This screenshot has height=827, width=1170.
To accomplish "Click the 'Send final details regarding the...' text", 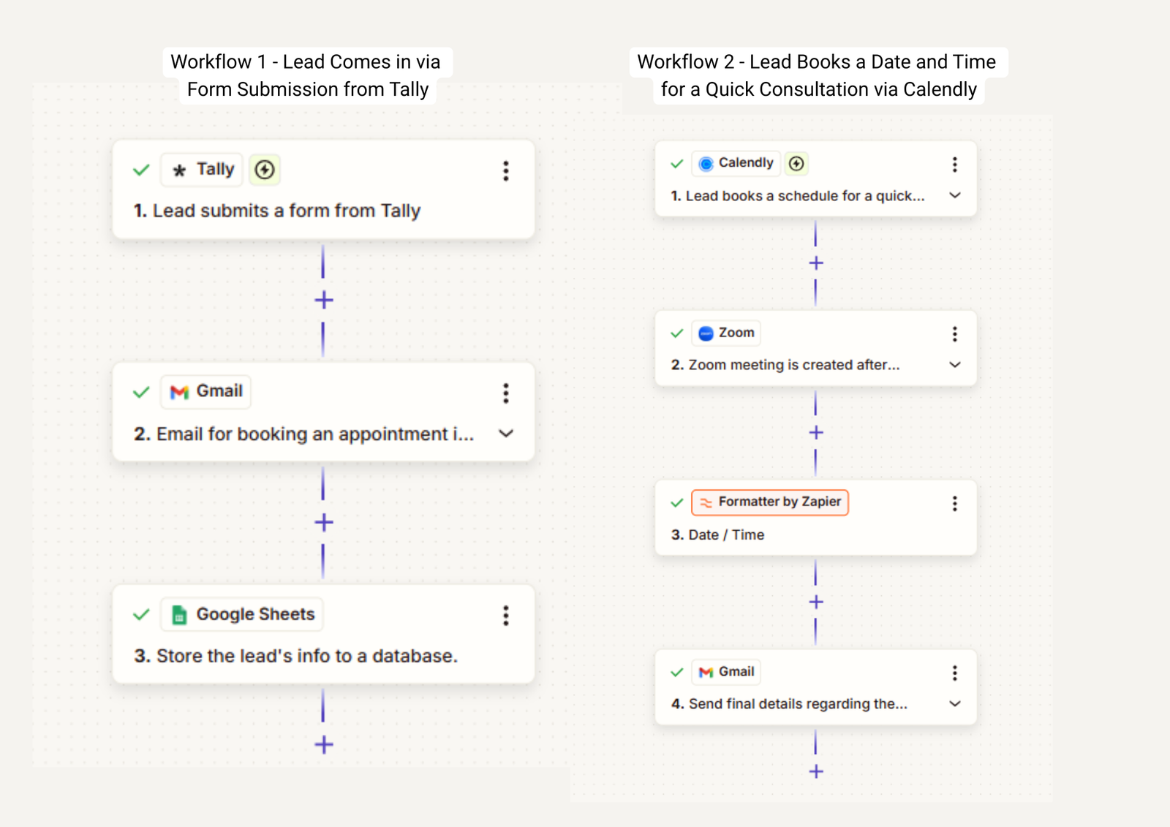I will tap(798, 704).
